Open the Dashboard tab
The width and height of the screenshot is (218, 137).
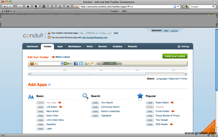32,47
